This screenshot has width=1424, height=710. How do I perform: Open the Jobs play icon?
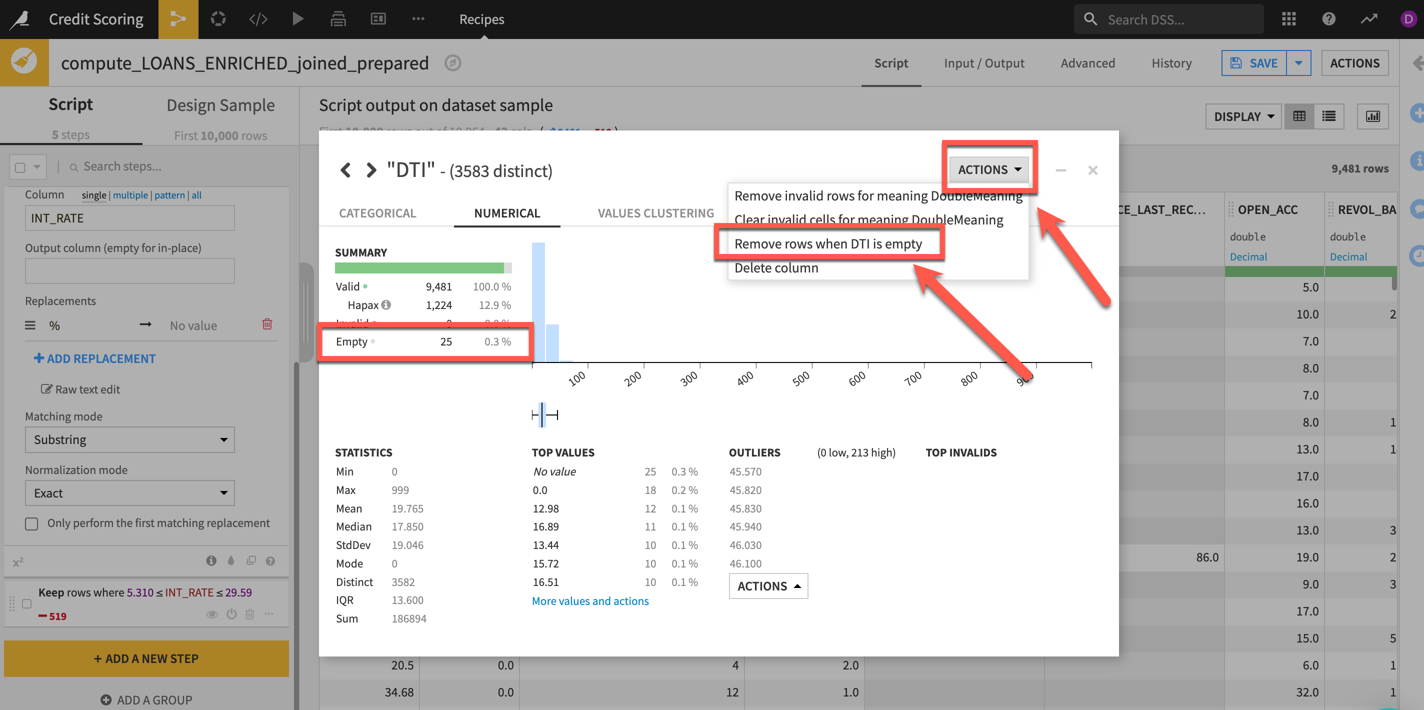coord(297,19)
